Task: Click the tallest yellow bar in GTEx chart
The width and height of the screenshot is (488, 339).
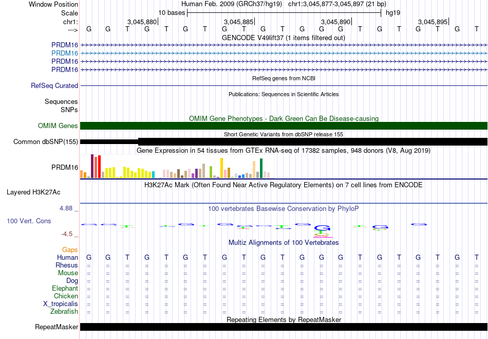Action: pyautogui.click(x=221, y=168)
